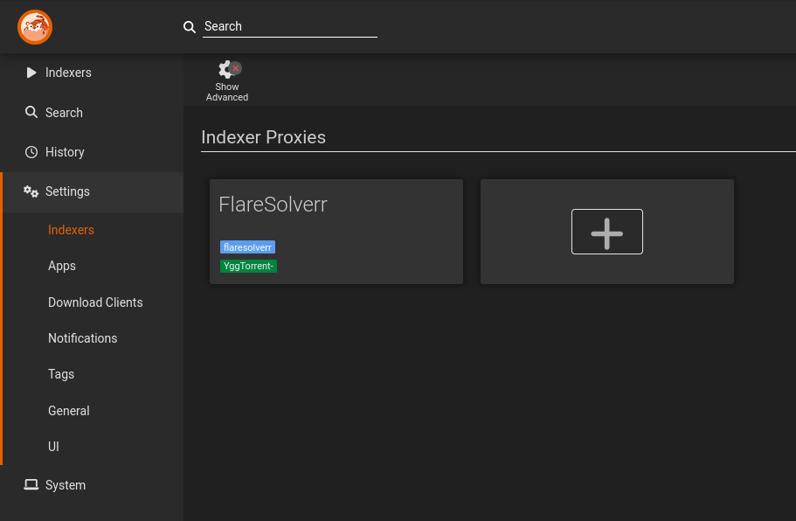Click the magnifier icon in top bar
The image size is (796, 521).
190,27
